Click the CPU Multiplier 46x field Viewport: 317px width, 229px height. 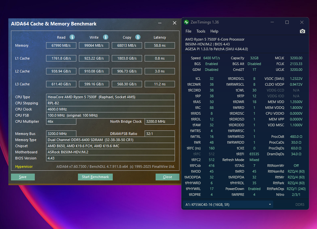pyautogui.click(x=61, y=121)
